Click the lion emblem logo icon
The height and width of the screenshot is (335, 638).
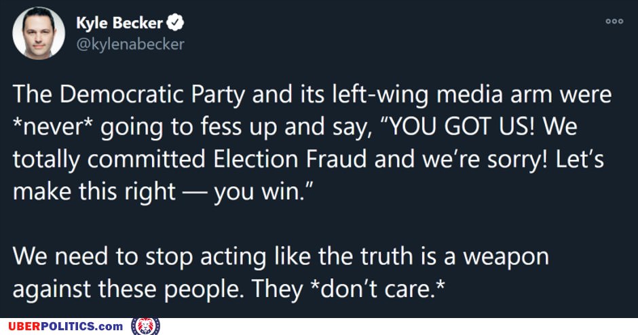click(x=146, y=326)
